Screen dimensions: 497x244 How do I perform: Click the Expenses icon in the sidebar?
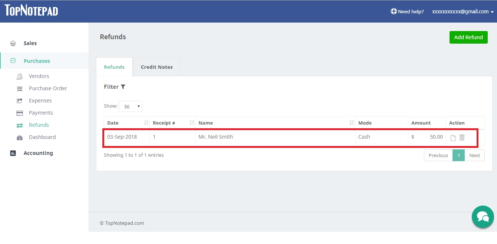20,101
